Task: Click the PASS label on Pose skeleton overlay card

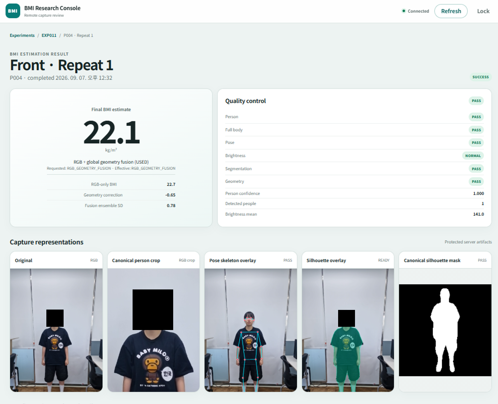Action: pos(288,260)
